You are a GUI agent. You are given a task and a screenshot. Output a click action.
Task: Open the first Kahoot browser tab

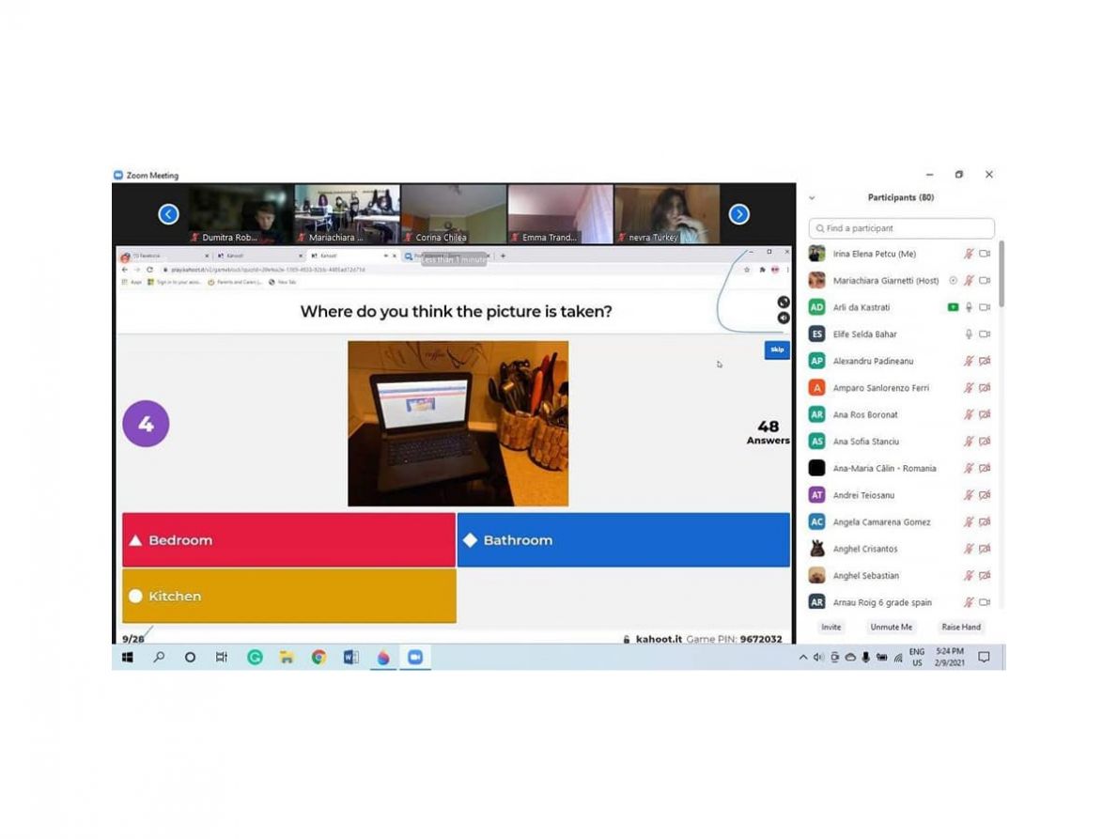tap(259, 256)
